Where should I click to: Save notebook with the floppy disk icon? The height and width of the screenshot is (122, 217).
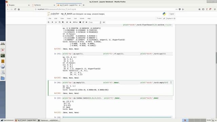[48, 22]
